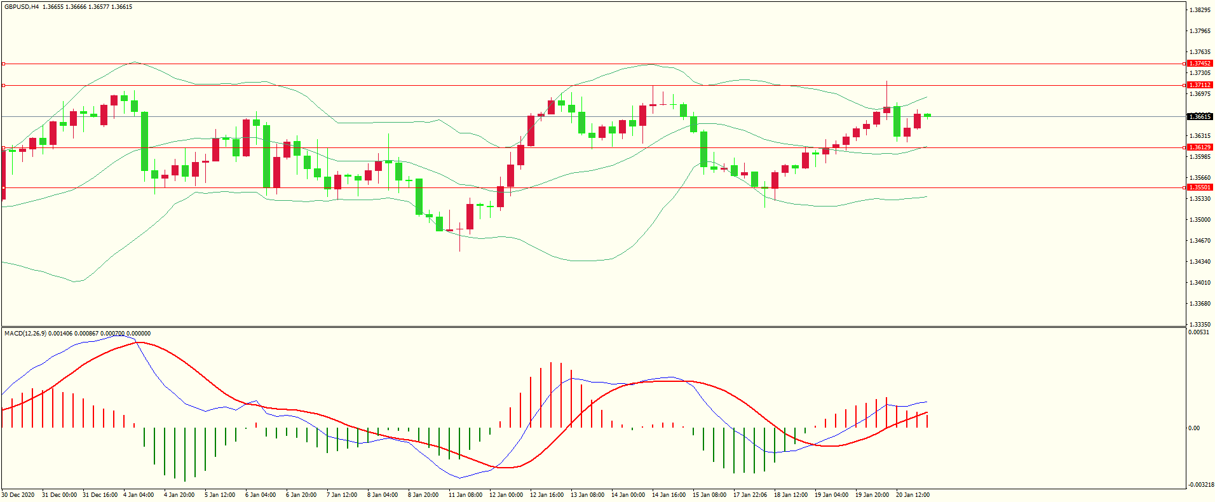The image size is (1215, 502).
Task: Click the 1.34670 price axis value
Action: click(1200, 241)
